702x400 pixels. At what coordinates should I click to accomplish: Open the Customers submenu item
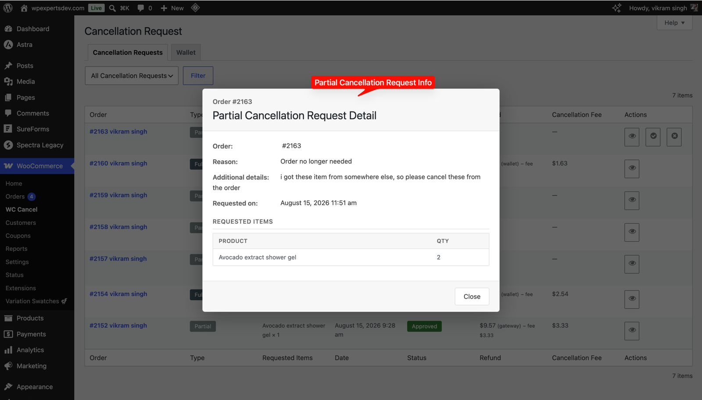[21, 223]
